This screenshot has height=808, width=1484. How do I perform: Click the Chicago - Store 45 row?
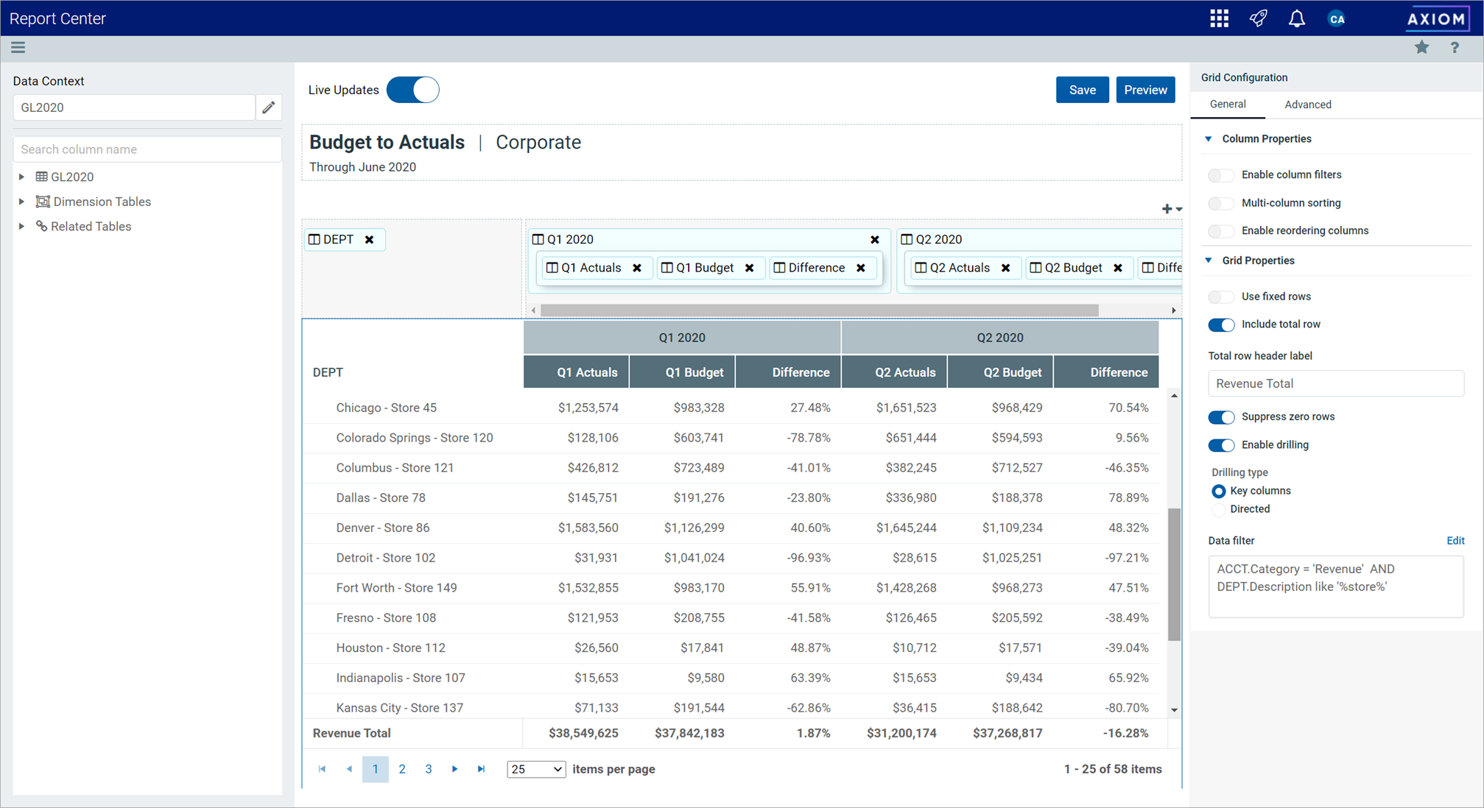731,408
